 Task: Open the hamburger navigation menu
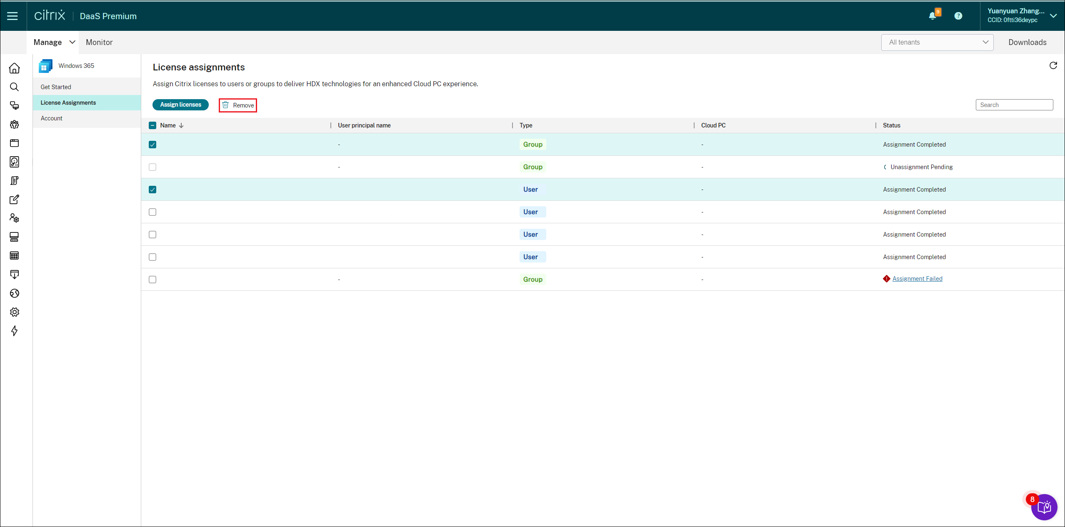point(12,16)
